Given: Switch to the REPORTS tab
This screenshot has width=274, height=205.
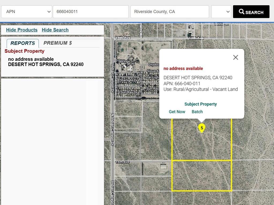Looking at the screenshot, I should [x=22, y=43].
